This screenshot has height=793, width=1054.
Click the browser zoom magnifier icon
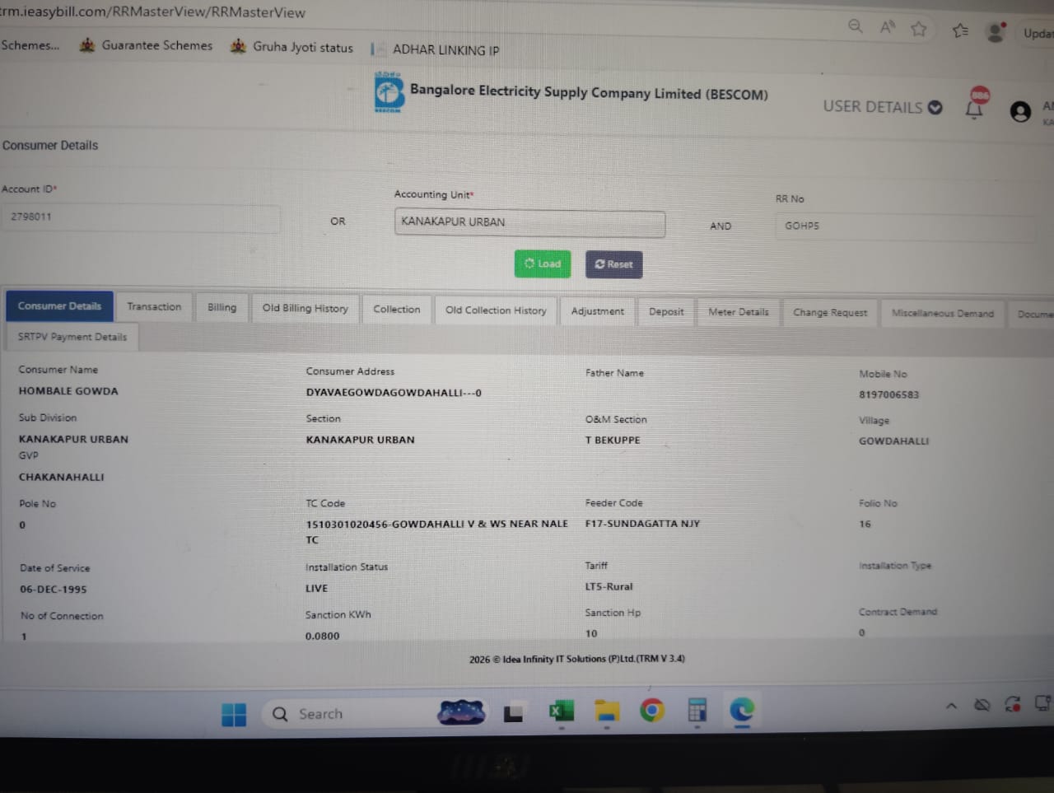point(856,26)
